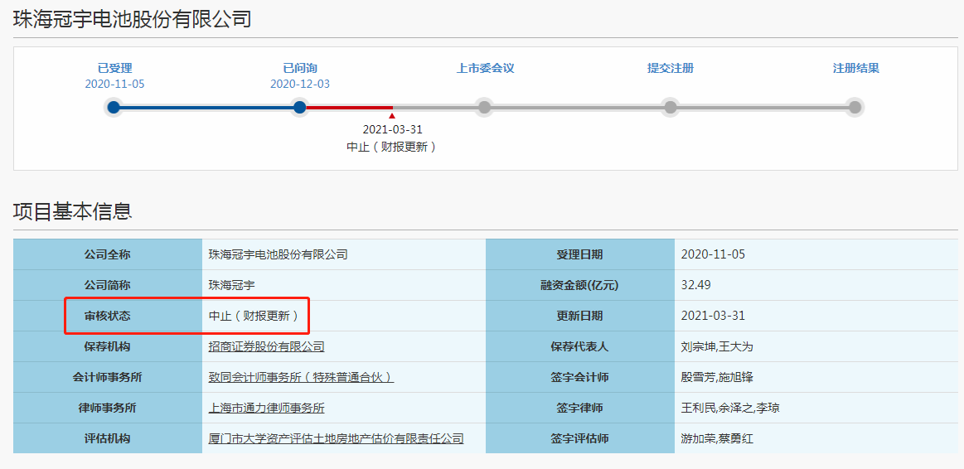Click the 2020-11-05 acceptance date value in table

713,254
